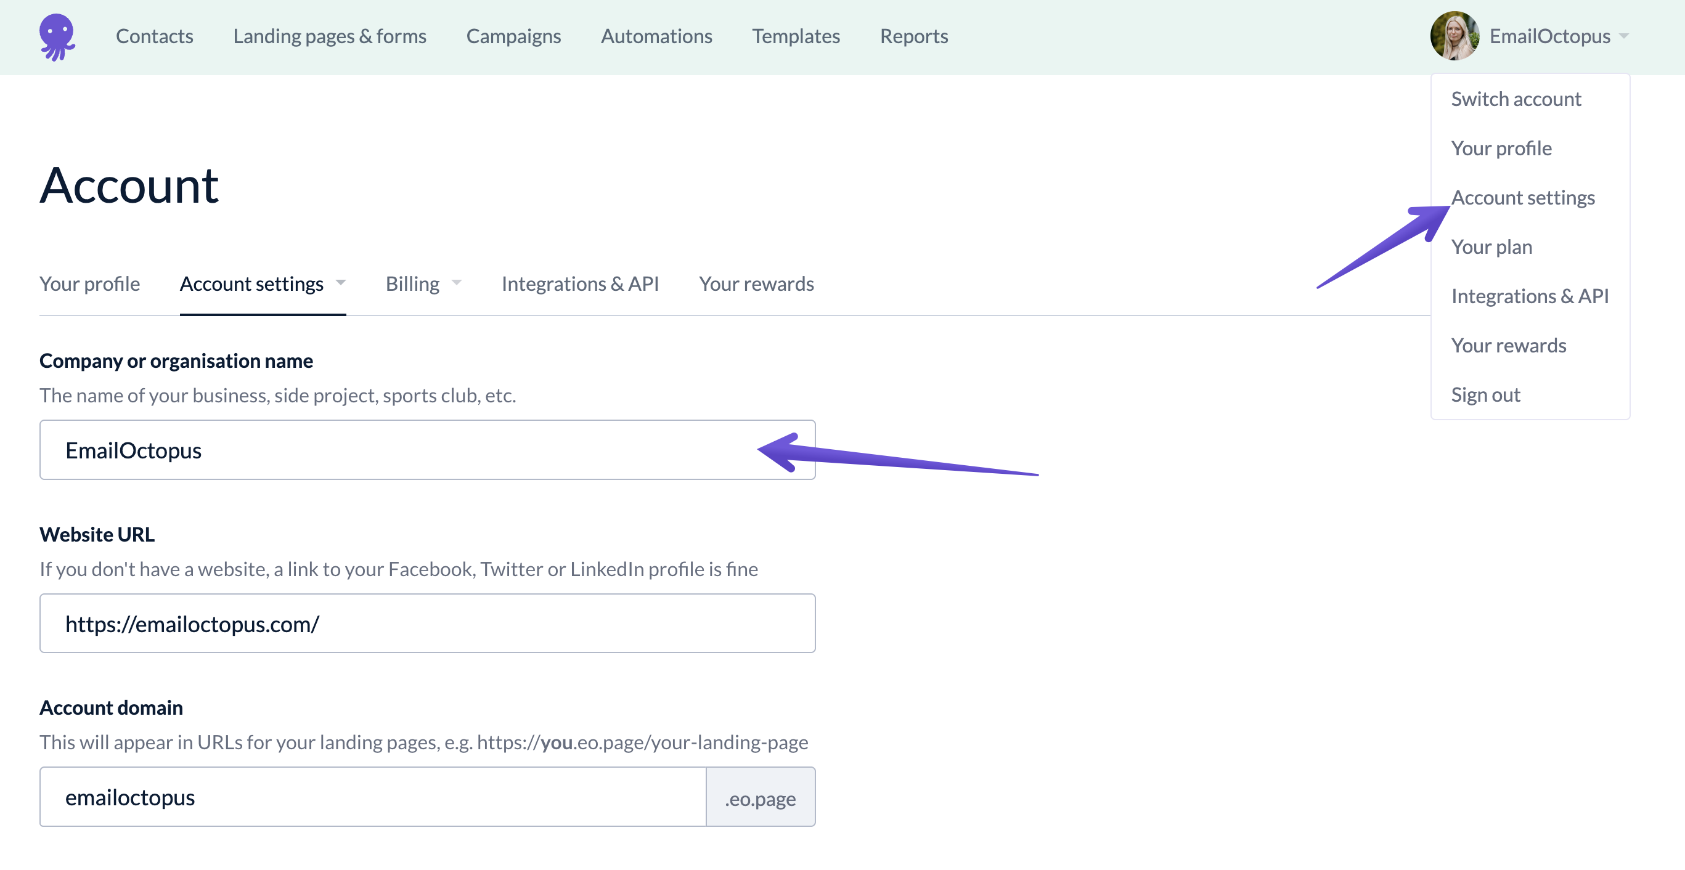Switch to the Your rewards tab
1685x870 pixels.
[756, 283]
